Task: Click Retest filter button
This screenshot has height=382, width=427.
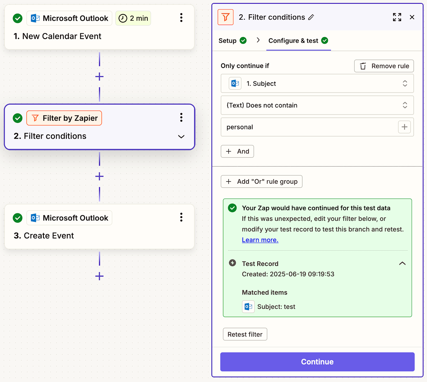Action: click(x=245, y=334)
